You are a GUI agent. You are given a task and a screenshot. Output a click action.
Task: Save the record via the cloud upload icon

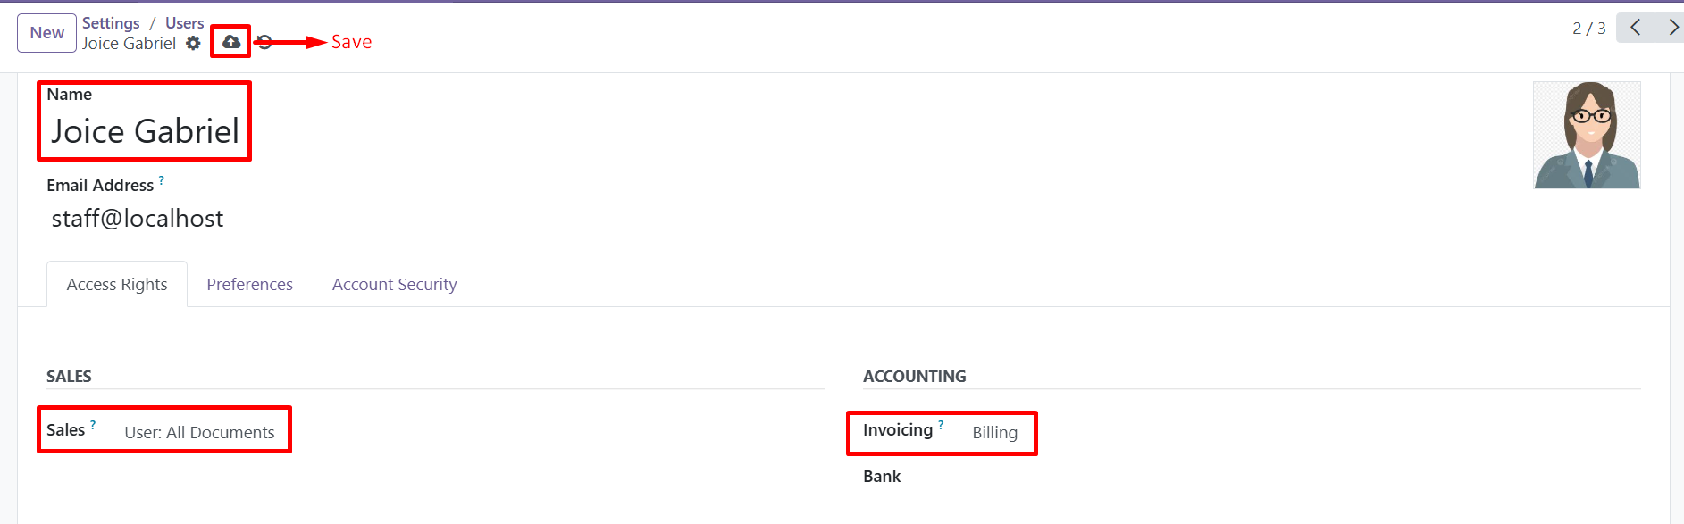coord(230,42)
